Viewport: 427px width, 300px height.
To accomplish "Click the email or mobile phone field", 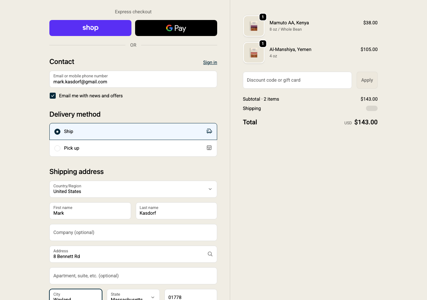I will click(x=133, y=79).
